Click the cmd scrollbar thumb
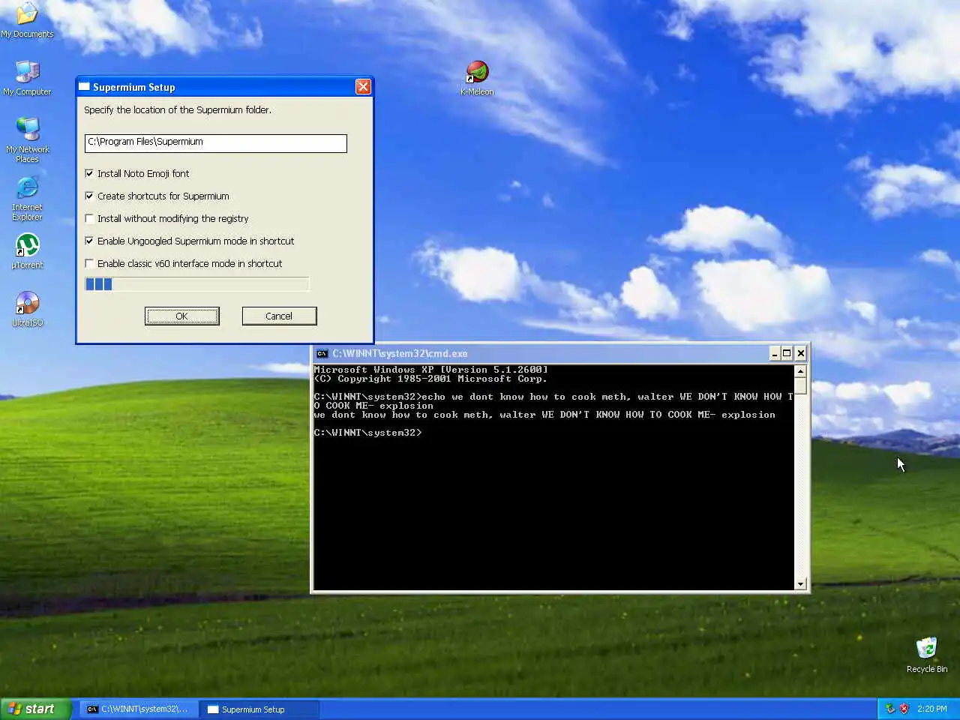 pyautogui.click(x=800, y=385)
